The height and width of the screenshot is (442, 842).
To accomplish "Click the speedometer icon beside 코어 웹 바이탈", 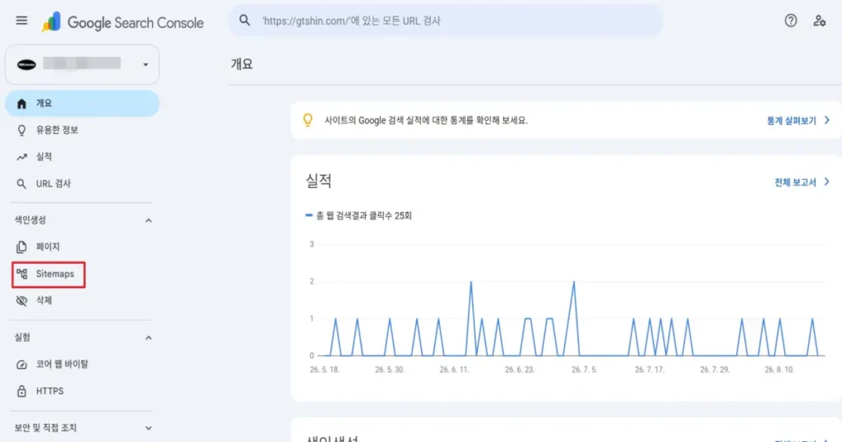I will coord(21,364).
